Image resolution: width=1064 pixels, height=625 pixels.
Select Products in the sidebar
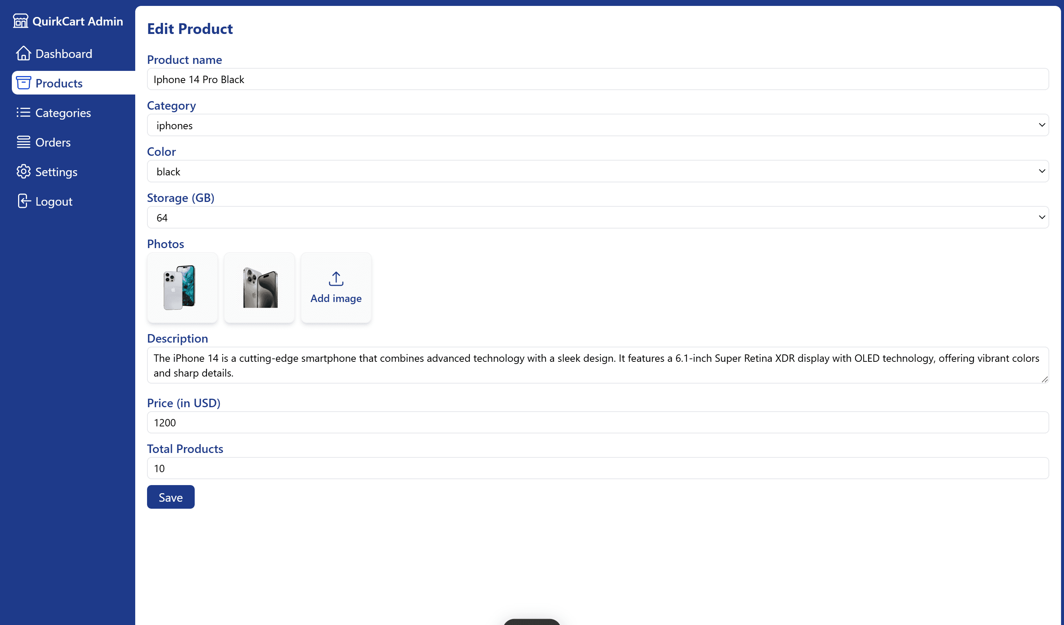(74, 83)
